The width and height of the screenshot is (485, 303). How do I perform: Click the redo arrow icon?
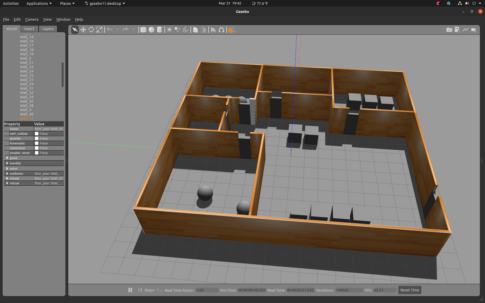(x=125, y=30)
